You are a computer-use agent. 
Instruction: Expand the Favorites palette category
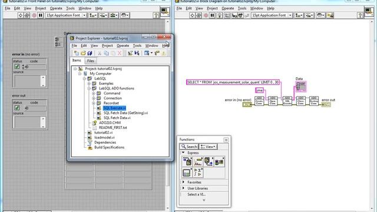click(183, 182)
